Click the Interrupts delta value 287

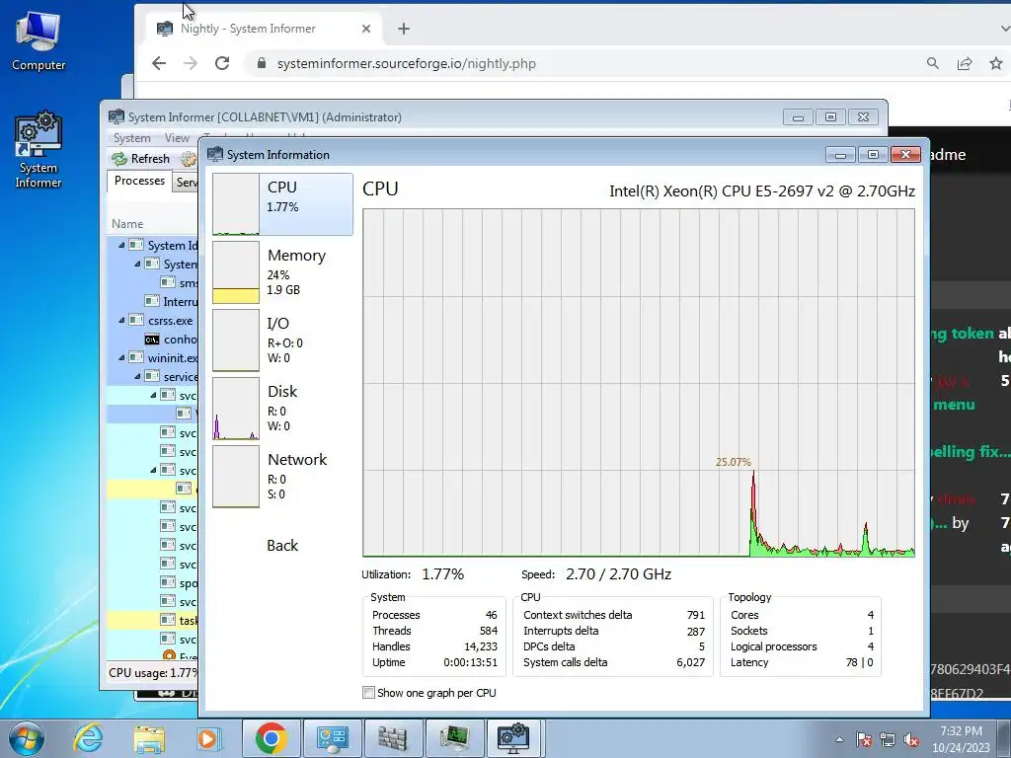pos(696,631)
